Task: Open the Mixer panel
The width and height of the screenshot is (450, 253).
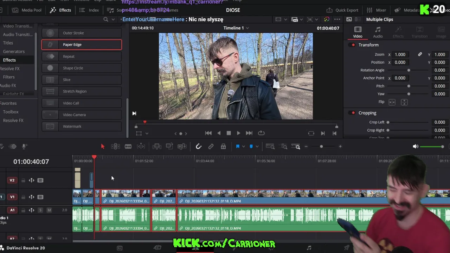Action: (377, 10)
